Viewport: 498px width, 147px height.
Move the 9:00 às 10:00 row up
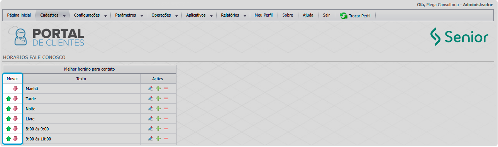pos(9,139)
